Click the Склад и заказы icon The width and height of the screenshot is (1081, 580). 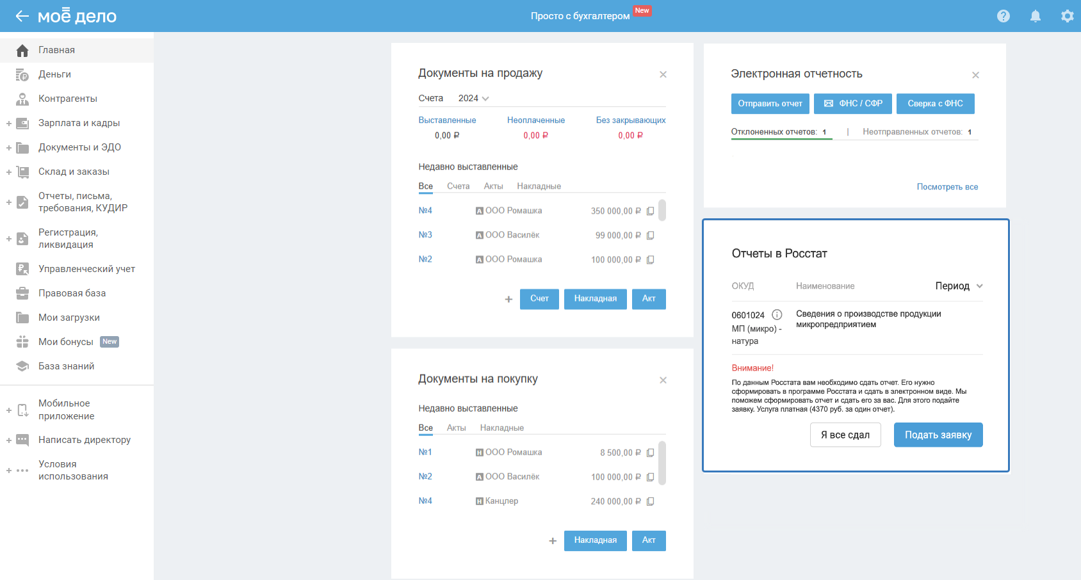pos(22,172)
